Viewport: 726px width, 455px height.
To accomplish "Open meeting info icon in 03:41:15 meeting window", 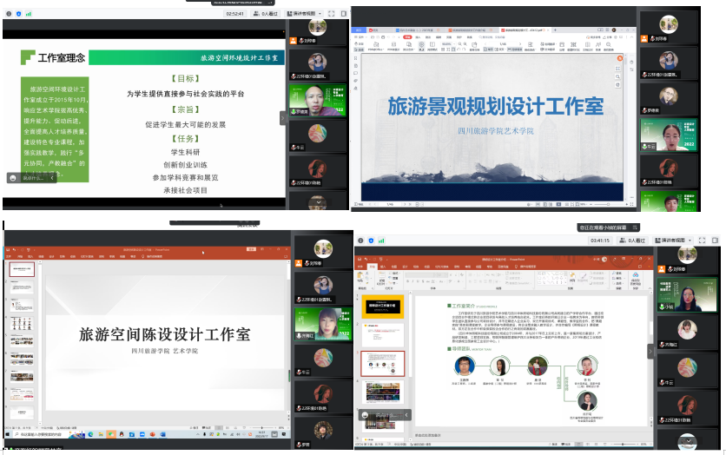I will point(360,241).
